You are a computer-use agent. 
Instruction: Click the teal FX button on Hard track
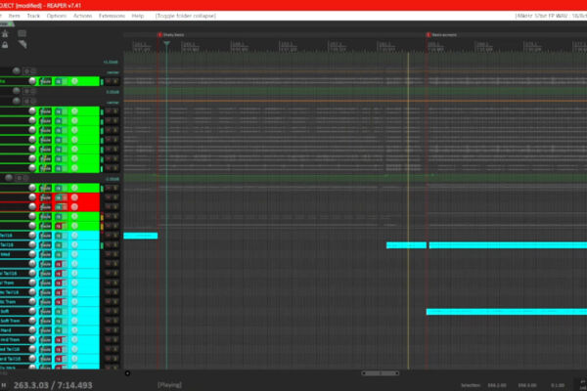click(x=59, y=330)
